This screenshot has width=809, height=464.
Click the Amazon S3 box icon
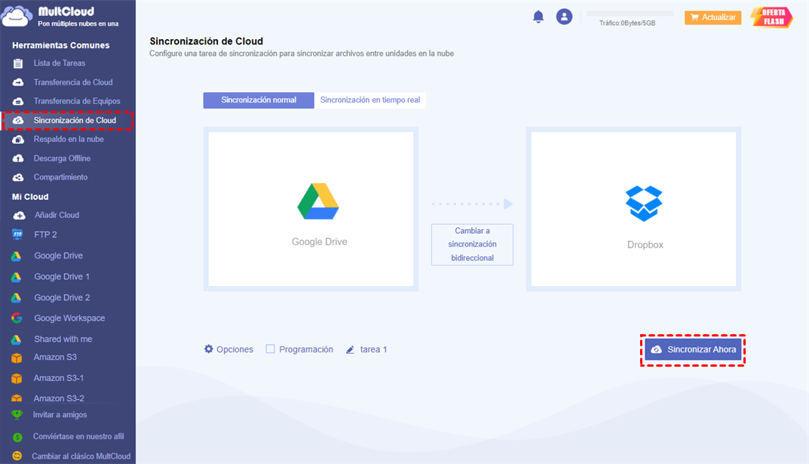[x=17, y=358]
